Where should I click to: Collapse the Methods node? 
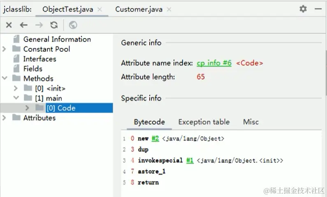[5, 79]
